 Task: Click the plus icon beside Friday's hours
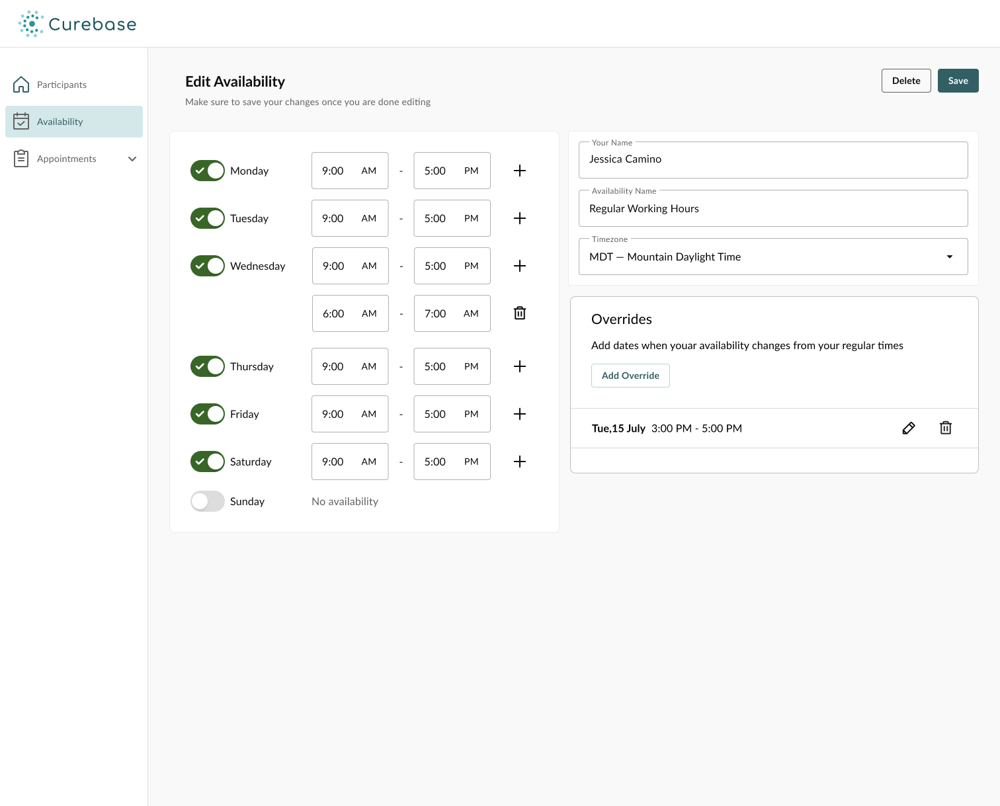tap(520, 414)
